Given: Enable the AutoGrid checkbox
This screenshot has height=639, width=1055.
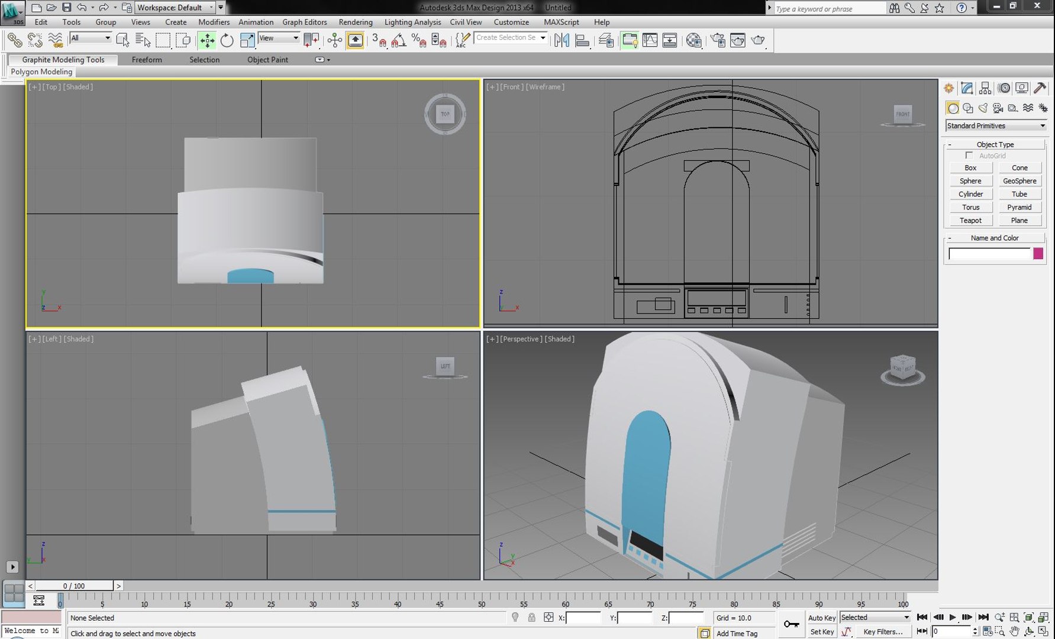Looking at the screenshot, I should pyautogui.click(x=969, y=156).
